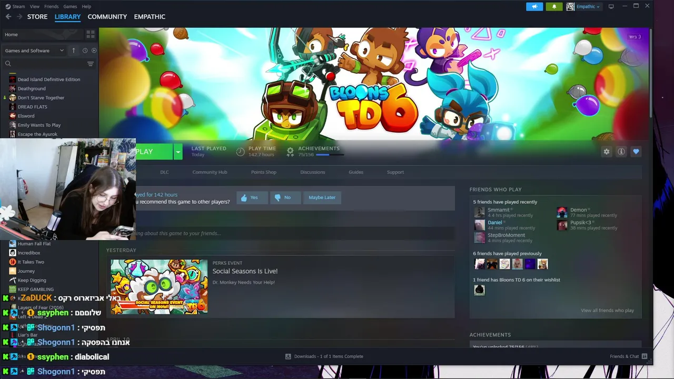Click Demon's friend avatar
The height and width of the screenshot is (379, 674).
pos(562,212)
